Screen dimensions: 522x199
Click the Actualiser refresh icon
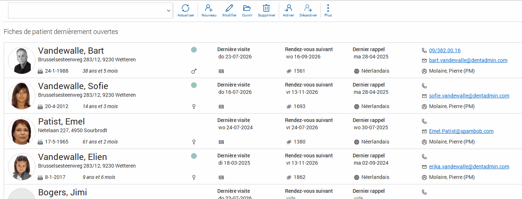pos(185,8)
